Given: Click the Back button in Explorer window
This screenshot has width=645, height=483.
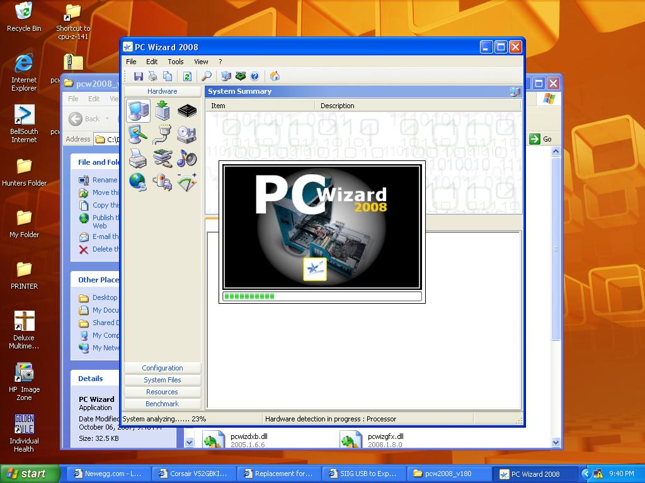Looking at the screenshot, I should click(85, 119).
